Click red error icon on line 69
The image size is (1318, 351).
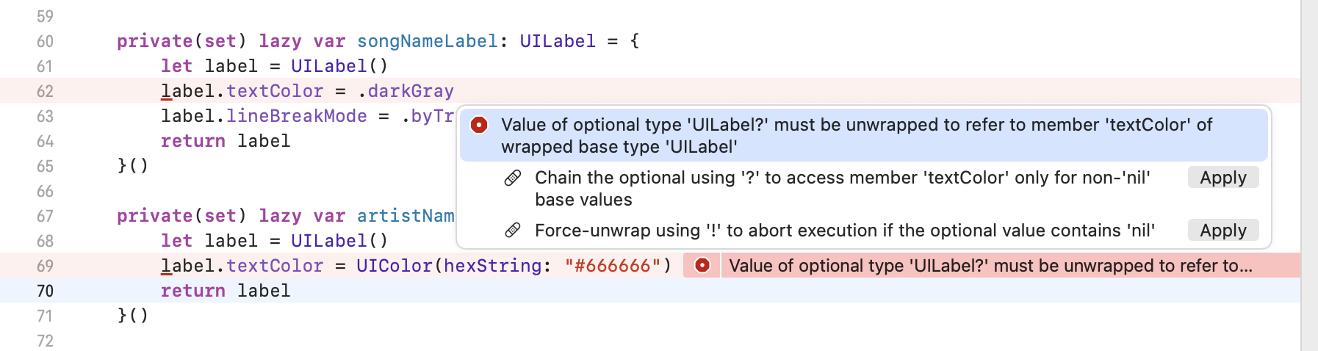pyautogui.click(x=702, y=265)
